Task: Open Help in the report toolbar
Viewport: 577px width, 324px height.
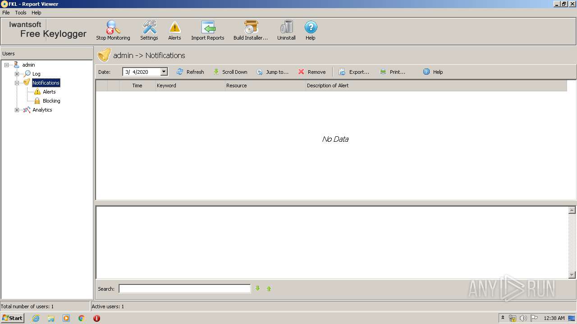Action: pos(433,72)
